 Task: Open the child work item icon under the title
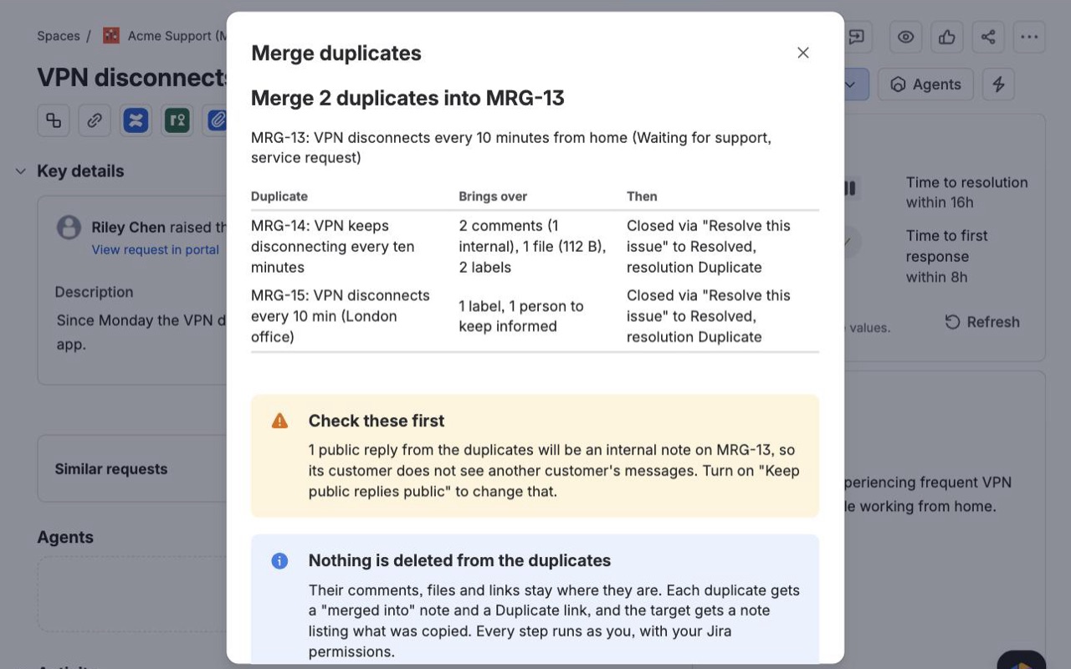click(54, 120)
